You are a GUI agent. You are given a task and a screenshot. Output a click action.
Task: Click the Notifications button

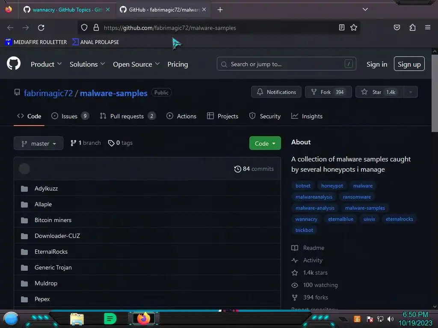[276, 92]
